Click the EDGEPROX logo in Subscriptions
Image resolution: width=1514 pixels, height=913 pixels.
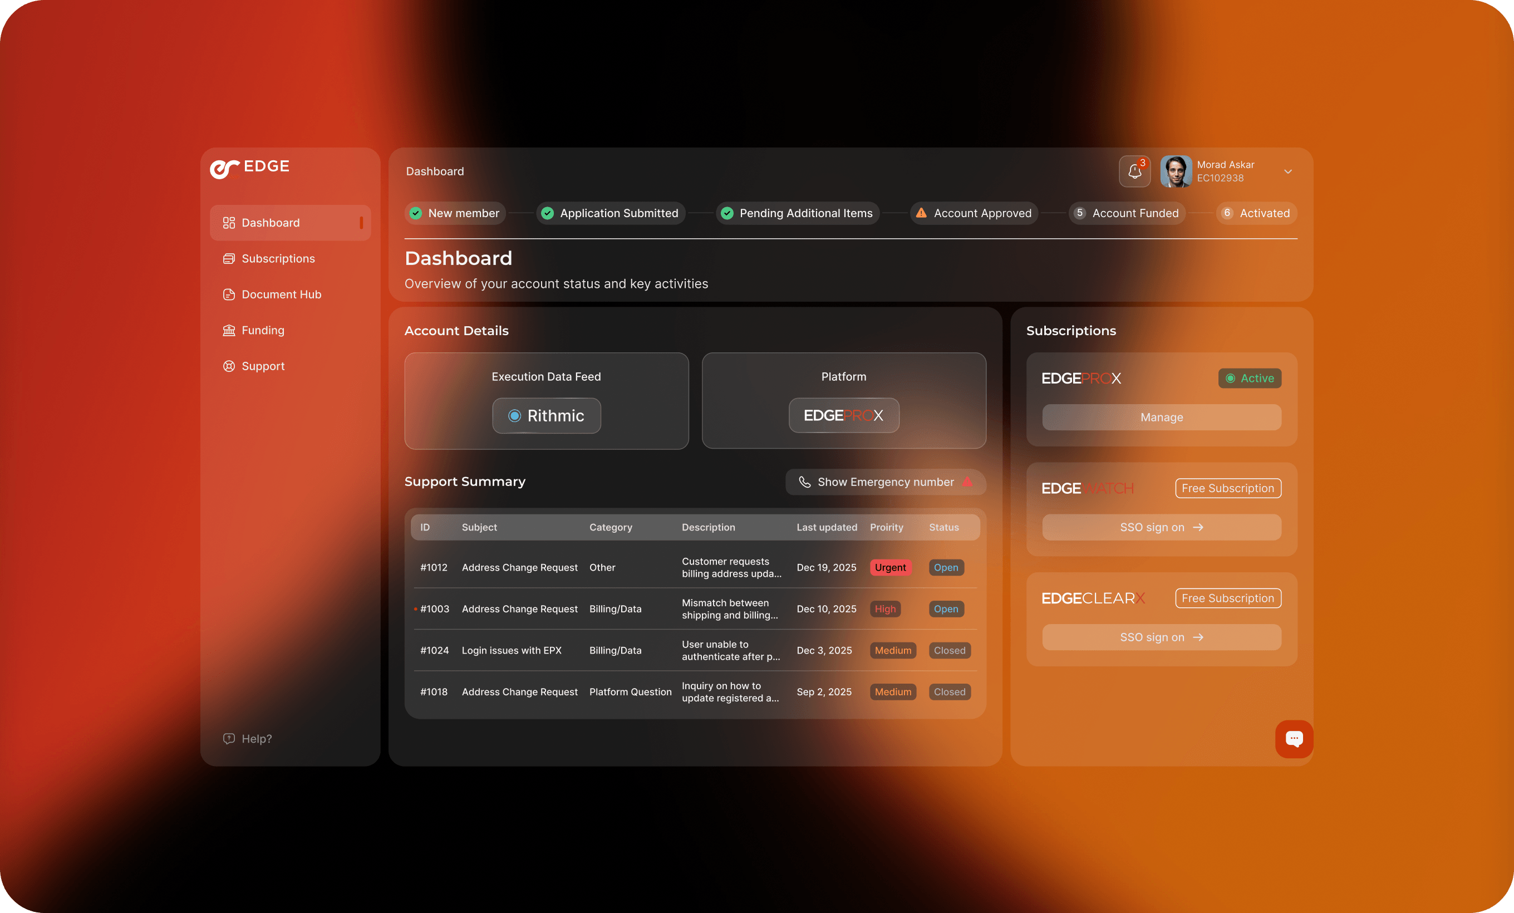1082,379
